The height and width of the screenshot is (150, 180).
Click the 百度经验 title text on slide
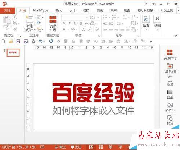pos(93,93)
